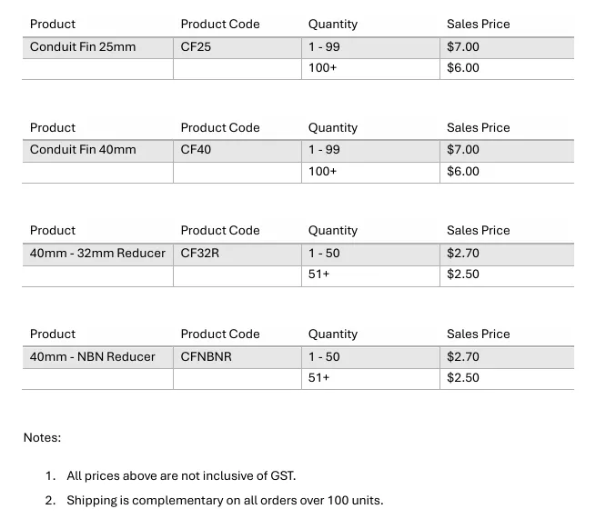
Task: Click the complementary shipping note text
Action: click(x=225, y=501)
